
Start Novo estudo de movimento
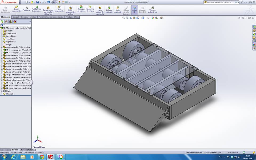tap(100, 11)
